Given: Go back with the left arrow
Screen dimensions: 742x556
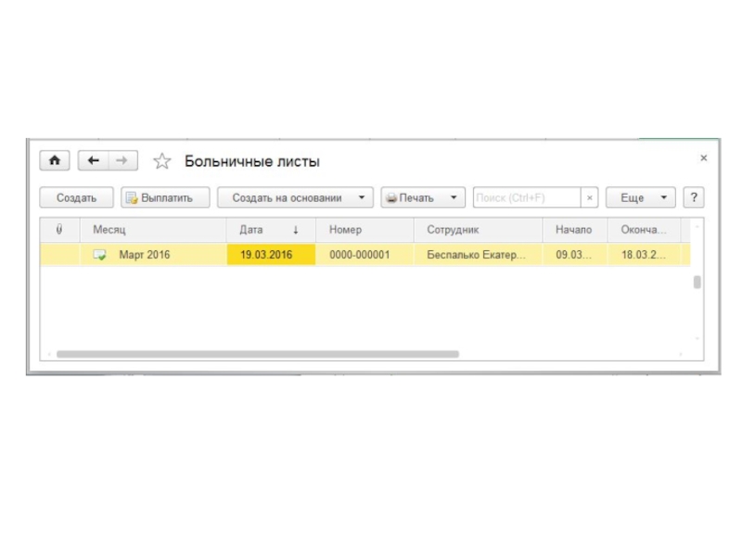Looking at the screenshot, I should 93,161.
